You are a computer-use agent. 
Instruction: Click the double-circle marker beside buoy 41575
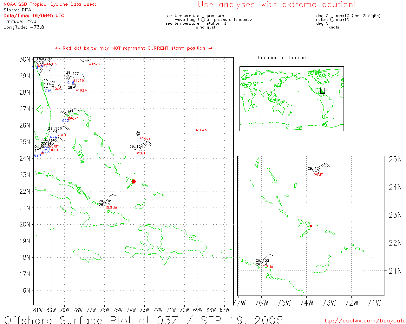point(87,59)
